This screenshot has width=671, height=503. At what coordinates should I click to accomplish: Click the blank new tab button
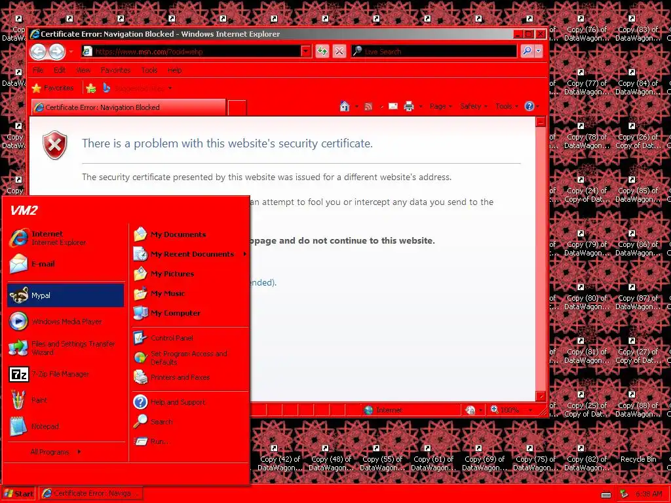click(237, 108)
